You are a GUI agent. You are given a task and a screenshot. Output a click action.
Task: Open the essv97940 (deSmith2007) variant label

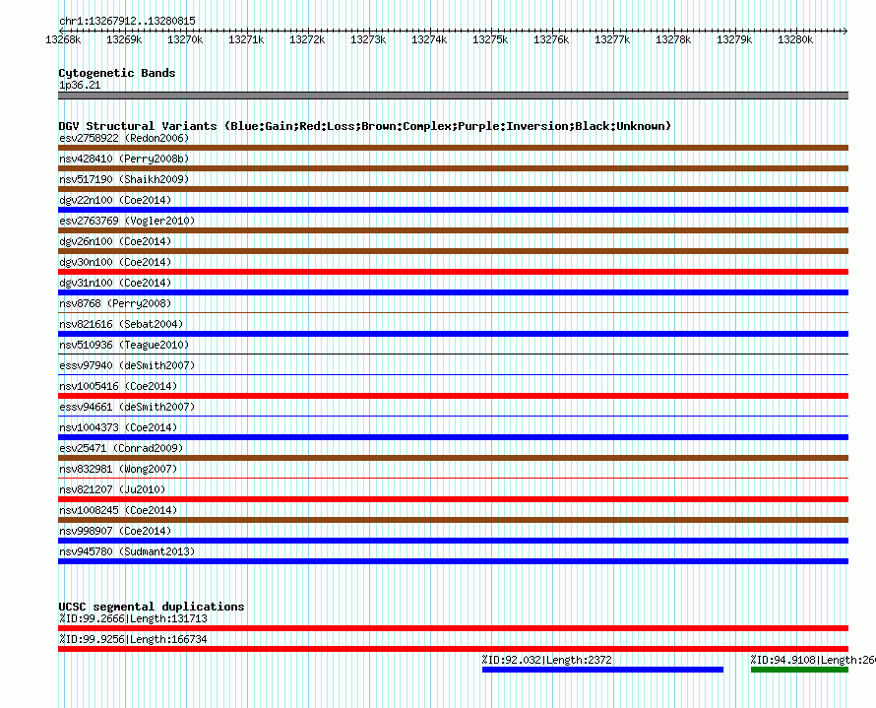pyautogui.click(x=127, y=365)
